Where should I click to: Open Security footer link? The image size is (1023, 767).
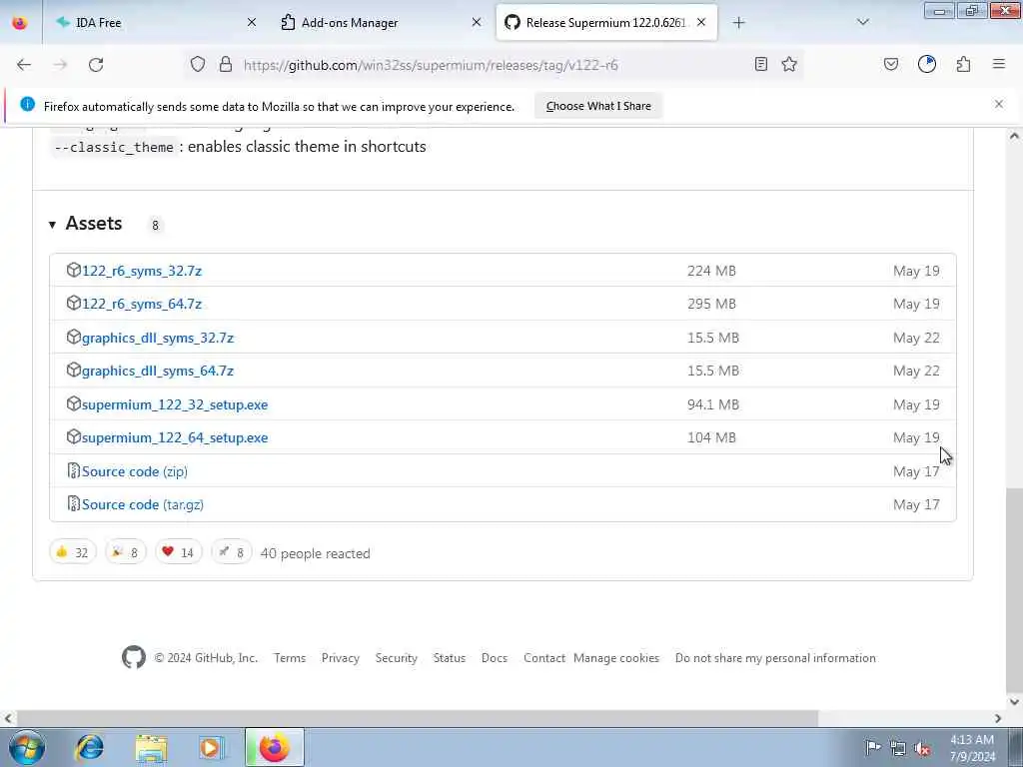396,658
